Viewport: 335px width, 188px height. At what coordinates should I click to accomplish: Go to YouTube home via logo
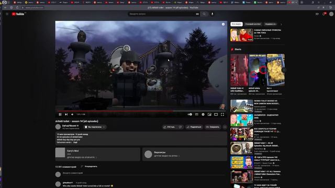[x=18, y=14]
